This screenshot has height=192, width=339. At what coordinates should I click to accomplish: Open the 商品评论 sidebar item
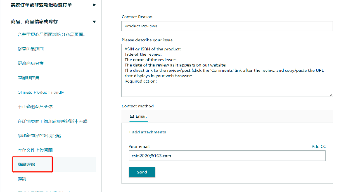tap(26, 164)
